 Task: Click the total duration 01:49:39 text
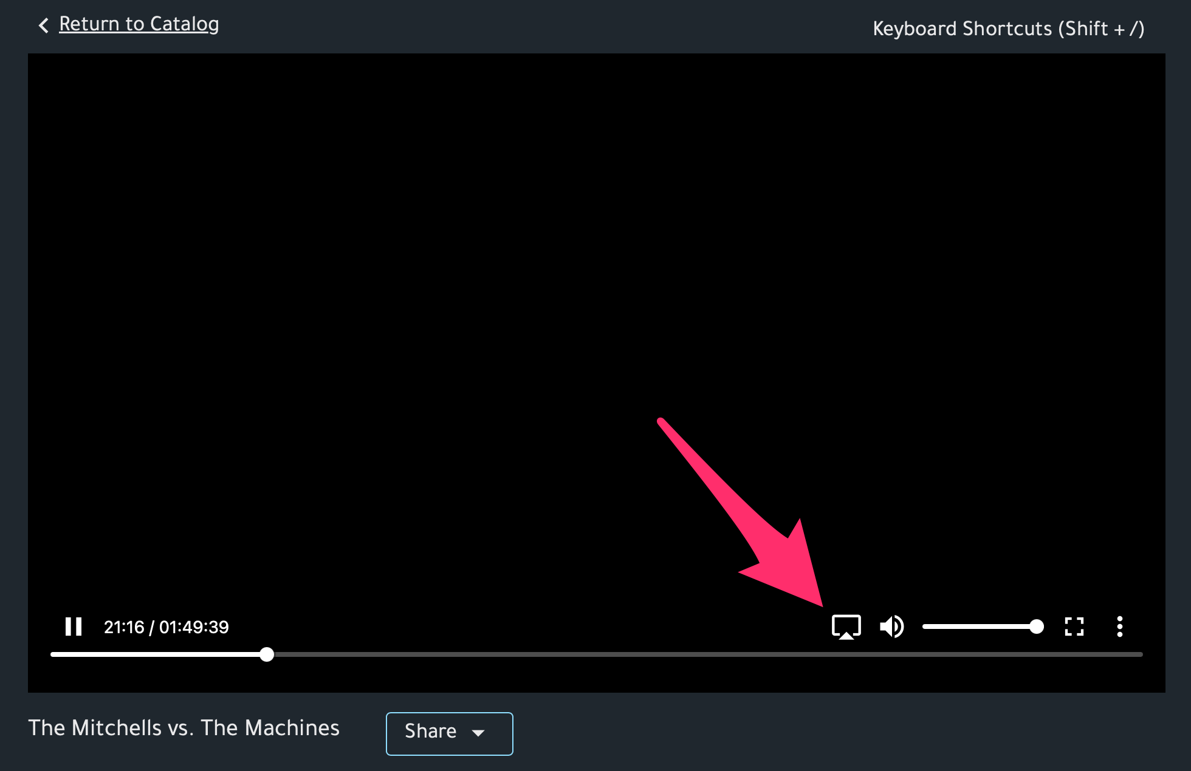coord(194,627)
